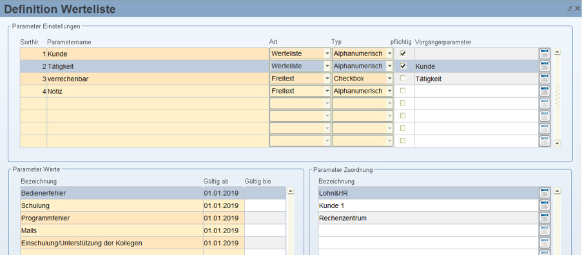This screenshot has width=582, height=255.
Task: Open Typ dropdown in the Tätigkeit row
Action: tap(389, 66)
